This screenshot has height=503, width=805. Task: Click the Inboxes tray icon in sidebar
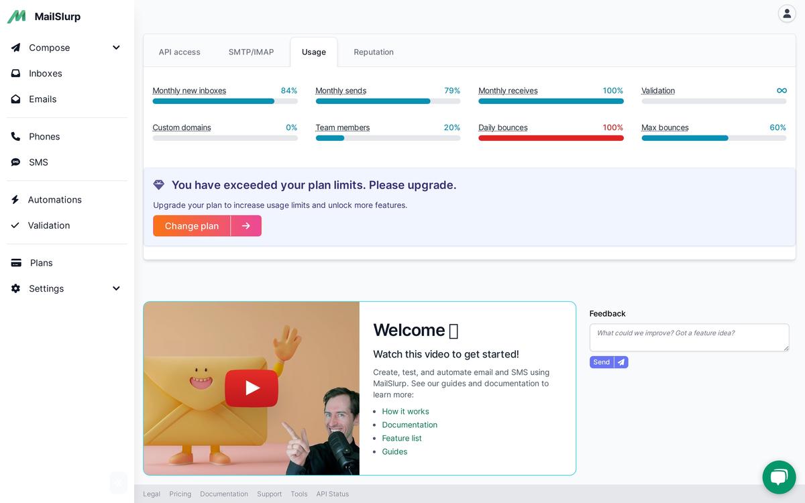coord(15,73)
